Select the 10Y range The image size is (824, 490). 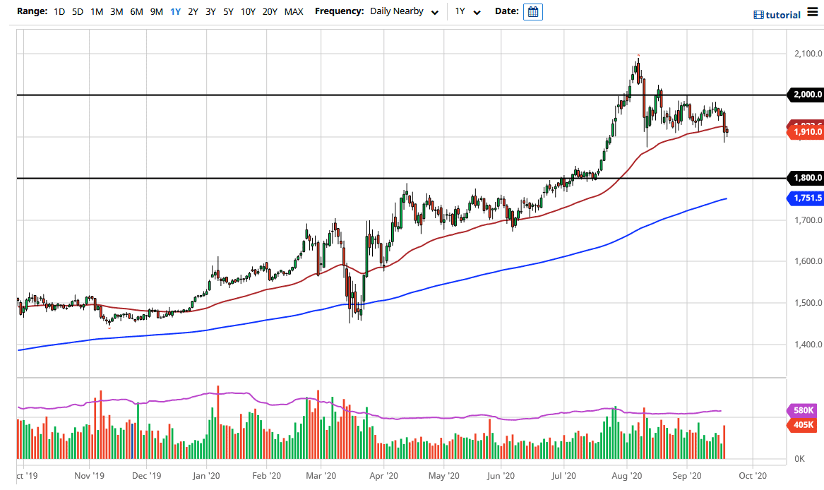248,11
